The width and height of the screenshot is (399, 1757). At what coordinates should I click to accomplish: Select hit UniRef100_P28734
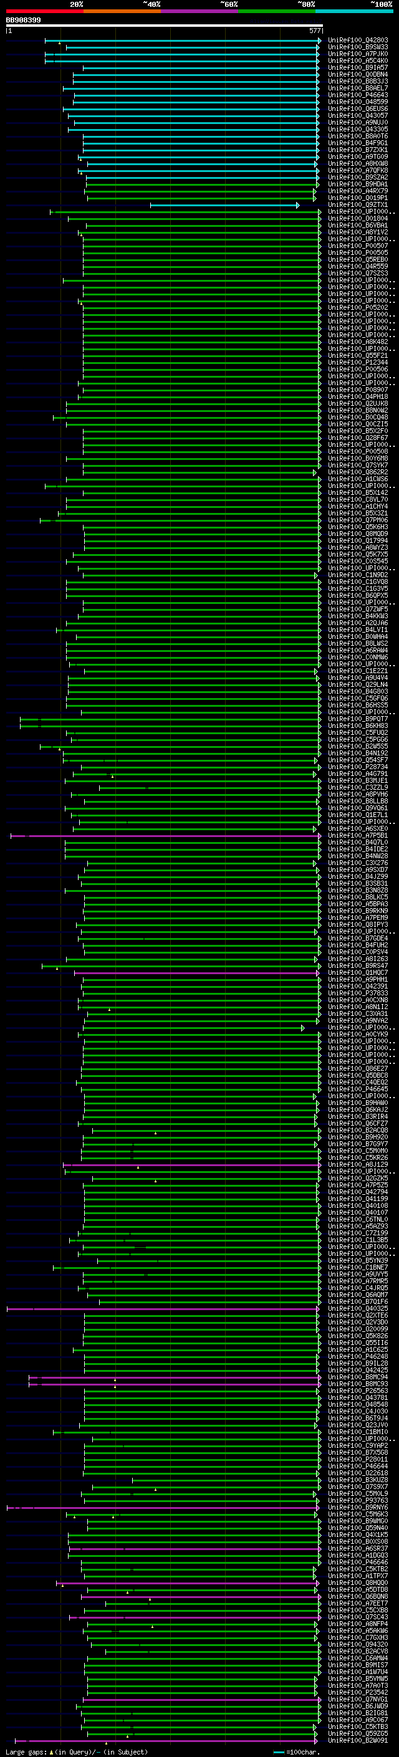pyautogui.click(x=358, y=767)
